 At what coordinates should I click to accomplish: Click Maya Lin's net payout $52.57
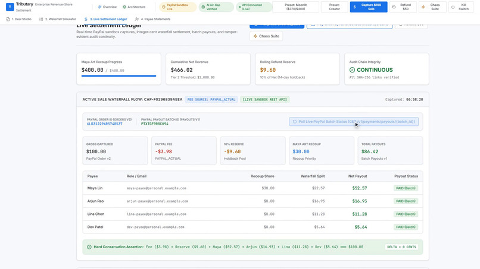coord(359,188)
